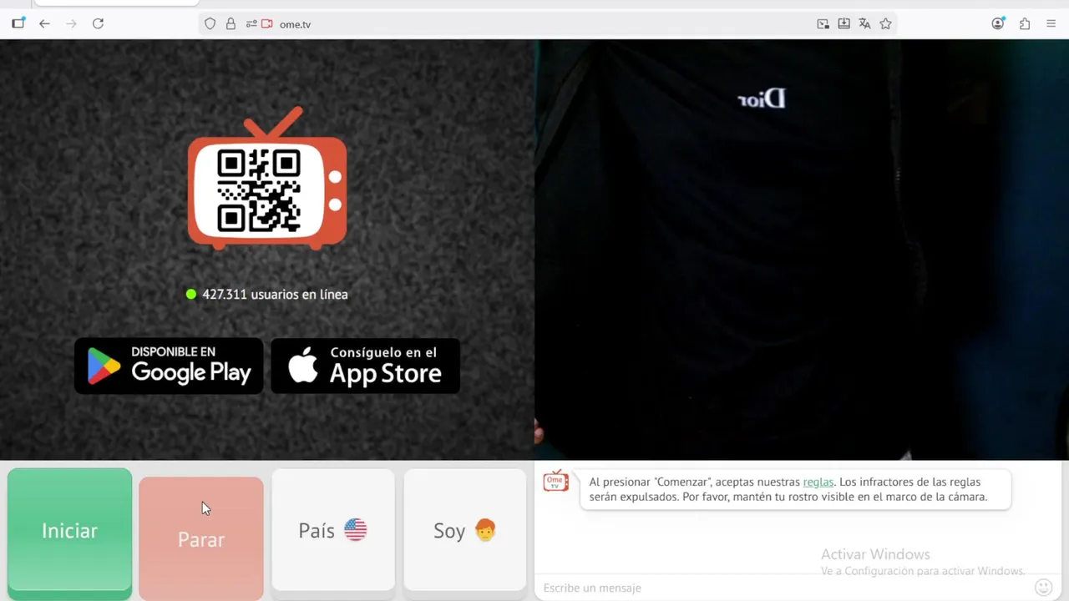Click the browser forward arrow
This screenshot has width=1069, height=601.
coord(71,24)
